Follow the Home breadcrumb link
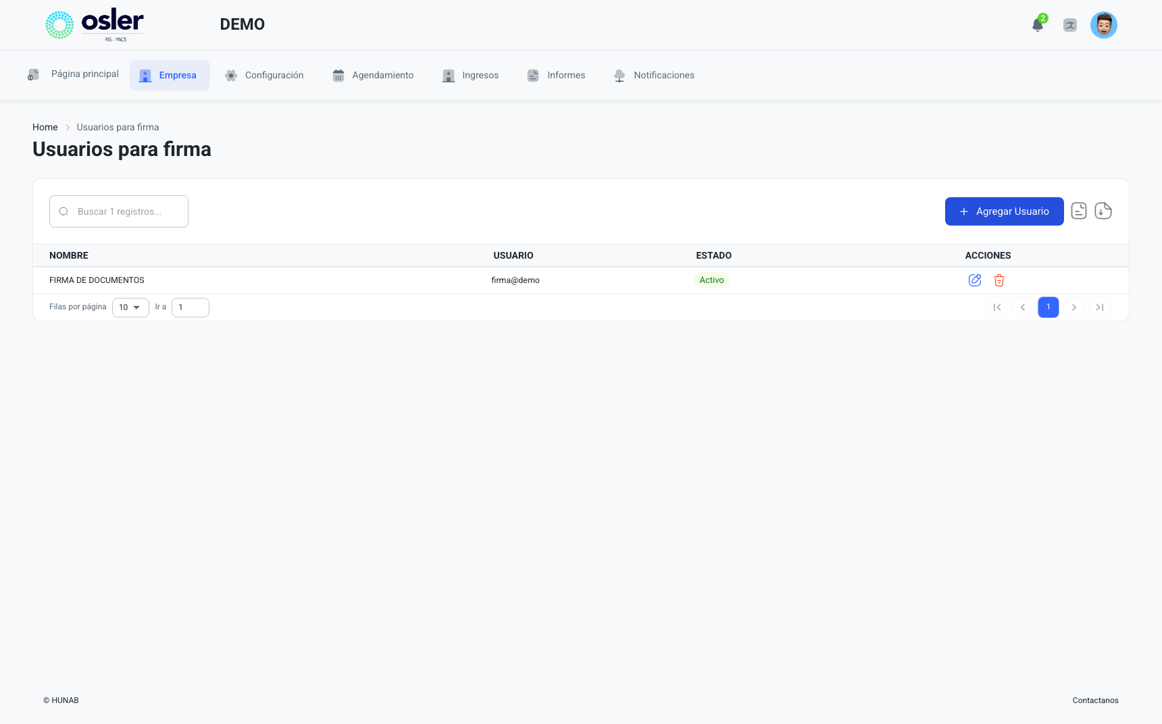Viewport: 1162px width, 724px height. pyautogui.click(x=45, y=127)
